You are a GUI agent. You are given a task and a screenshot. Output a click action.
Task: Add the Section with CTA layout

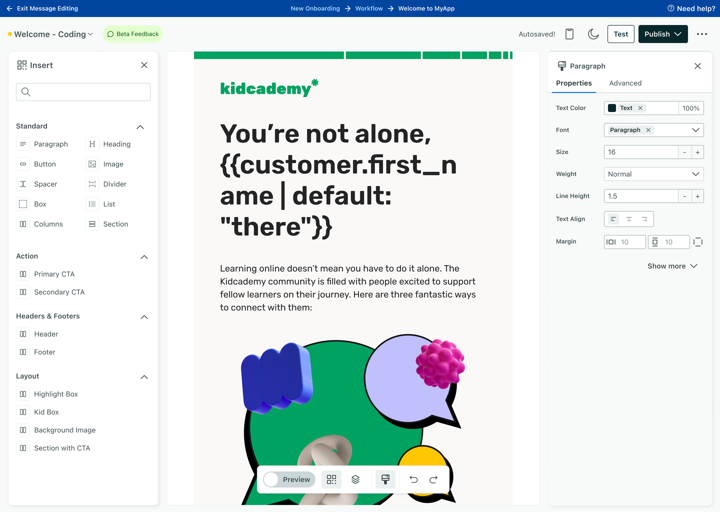click(x=53, y=448)
